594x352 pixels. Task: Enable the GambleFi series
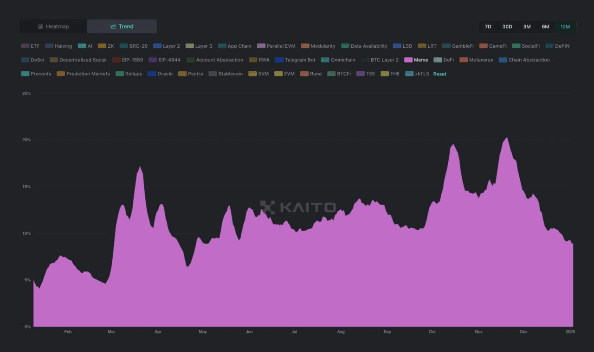[x=458, y=46]
